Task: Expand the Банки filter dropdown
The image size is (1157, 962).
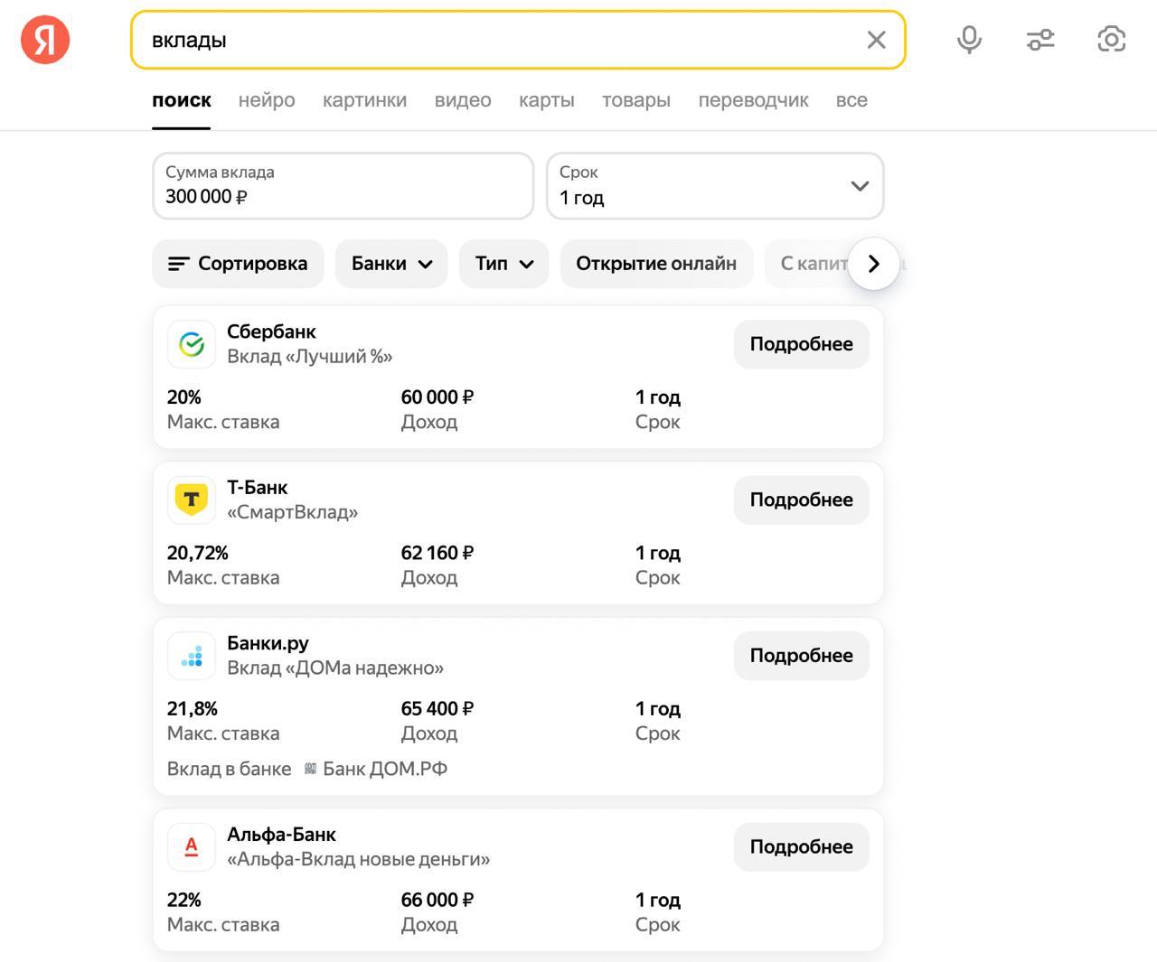Action: click(x=391, y=264)
